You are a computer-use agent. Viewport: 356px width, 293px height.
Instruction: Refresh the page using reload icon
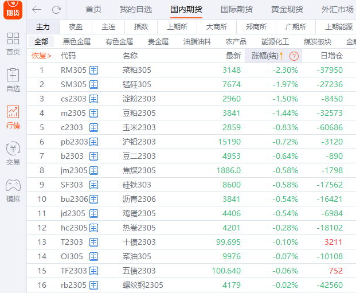(x=56, y=10)
